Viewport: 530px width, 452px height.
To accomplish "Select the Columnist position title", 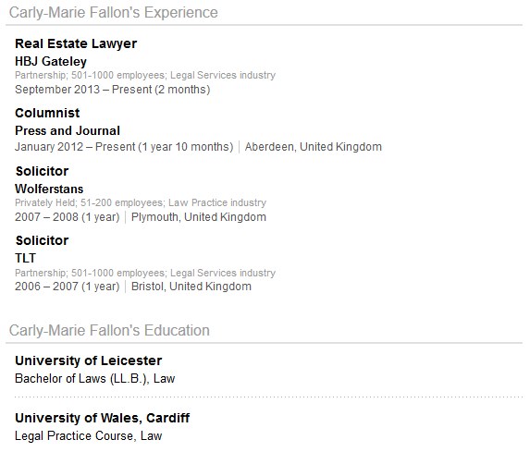I will tap(47, 113).
